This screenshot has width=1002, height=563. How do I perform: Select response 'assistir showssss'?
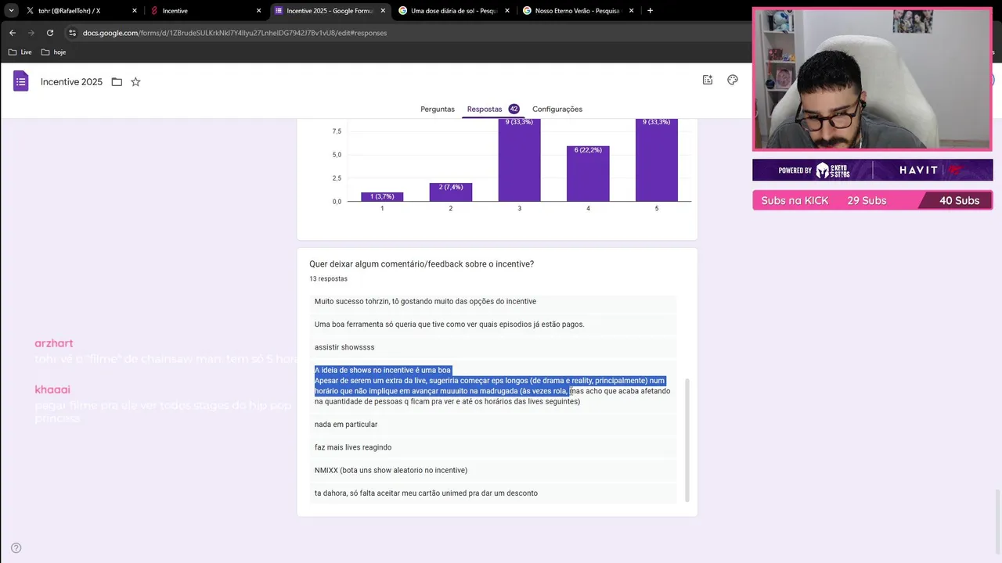[x=494, y=347]
